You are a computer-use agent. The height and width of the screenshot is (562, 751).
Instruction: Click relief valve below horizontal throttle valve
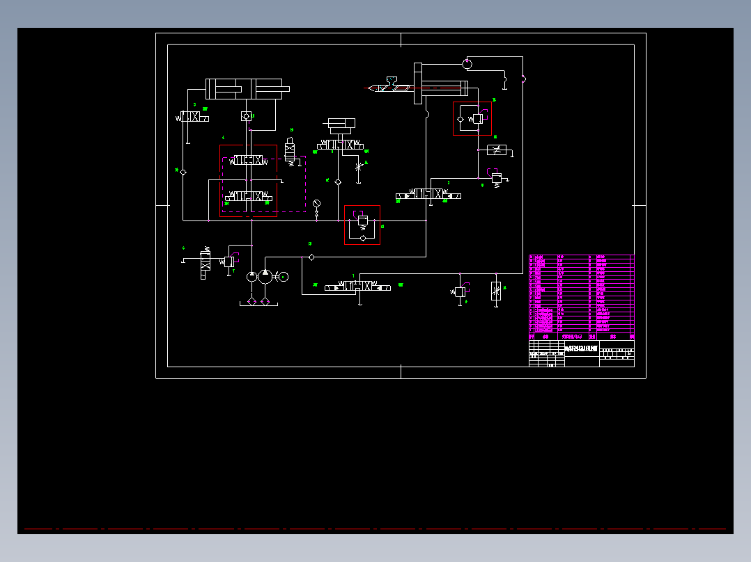(496, 177)
